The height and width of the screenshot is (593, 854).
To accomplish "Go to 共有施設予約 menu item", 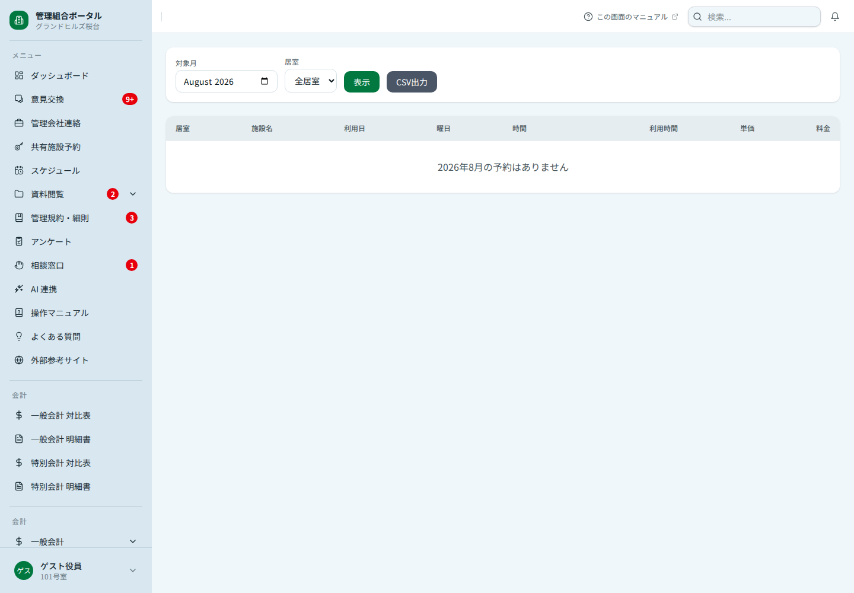I will coord(76,146).
